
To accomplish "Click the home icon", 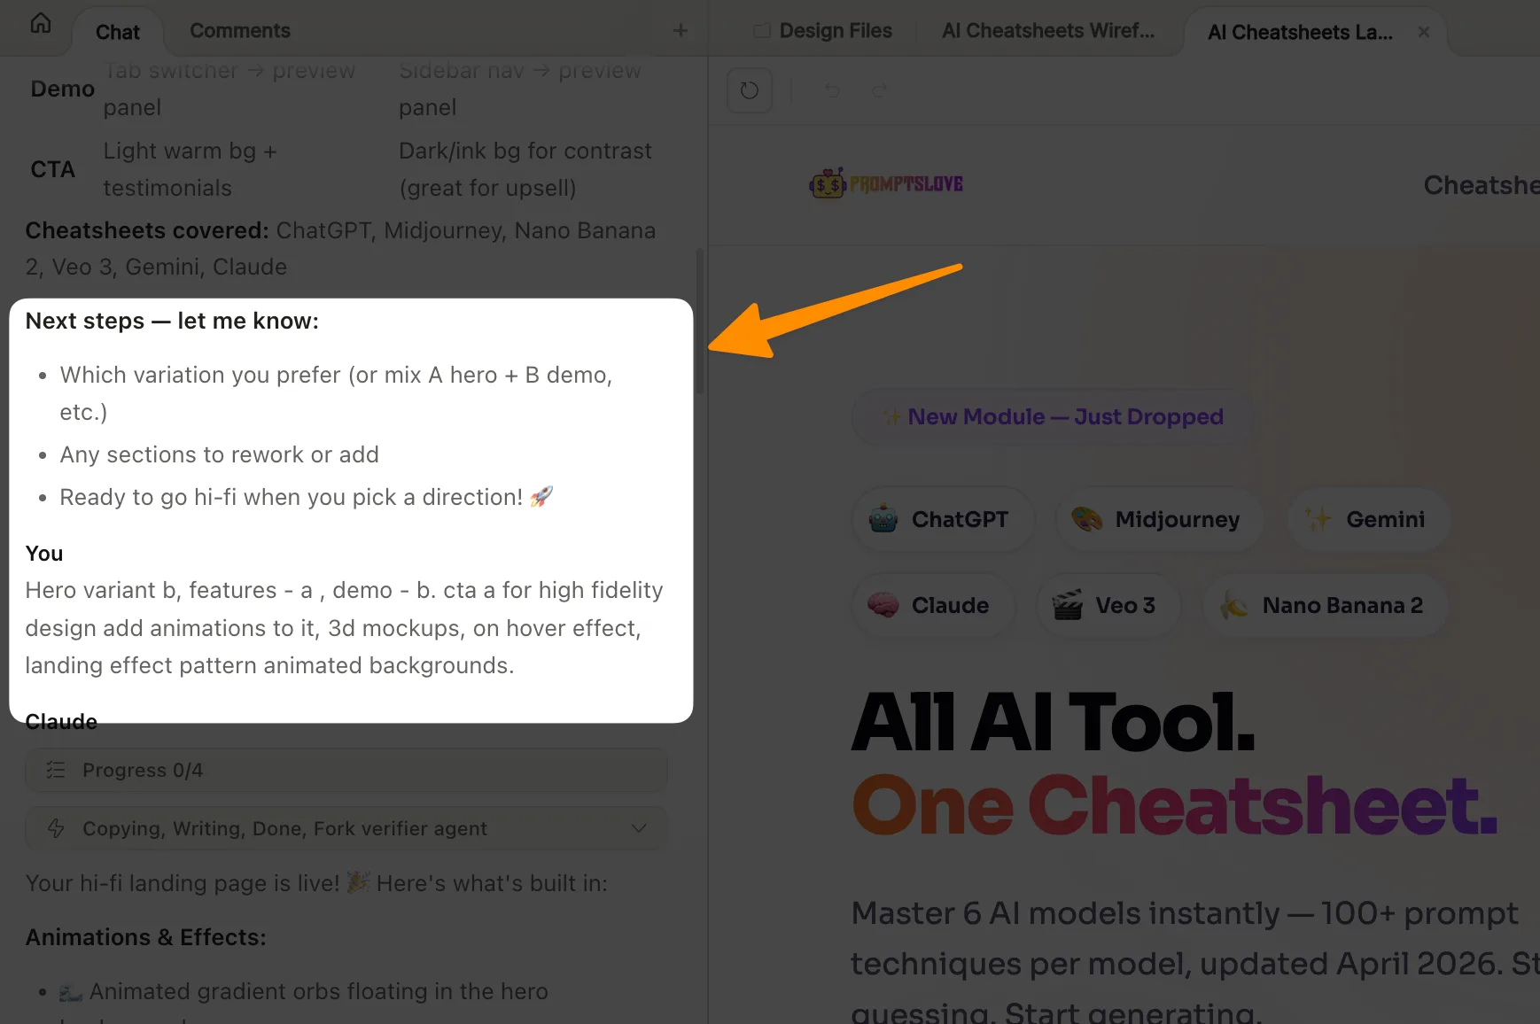I will pos(41,24).
